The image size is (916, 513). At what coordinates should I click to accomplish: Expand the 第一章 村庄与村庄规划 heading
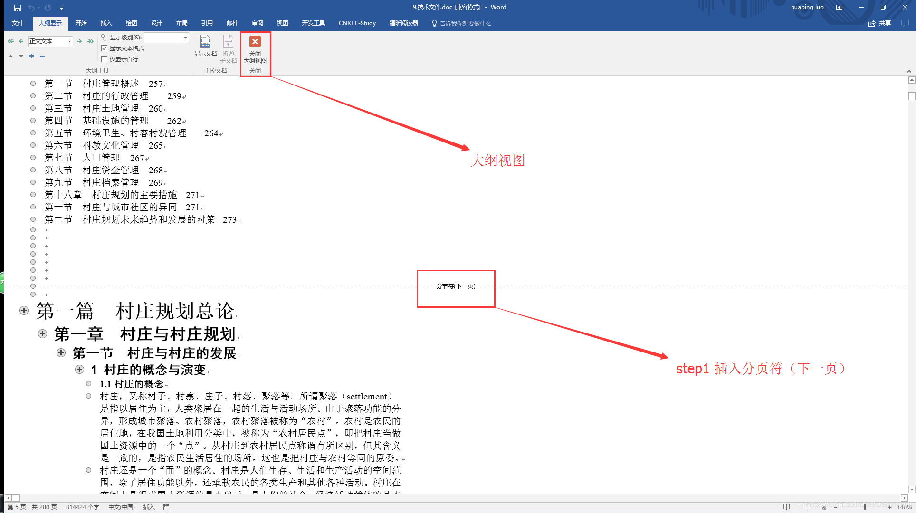click(43, 334)
